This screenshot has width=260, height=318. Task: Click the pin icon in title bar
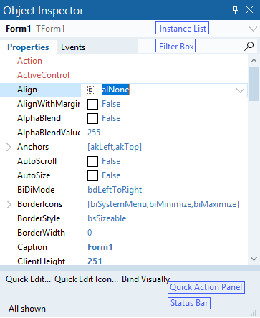click(x=235, y=10)
